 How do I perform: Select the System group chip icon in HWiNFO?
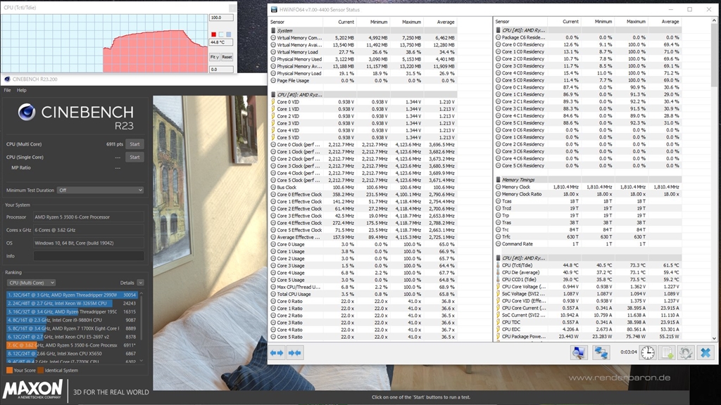273,31
